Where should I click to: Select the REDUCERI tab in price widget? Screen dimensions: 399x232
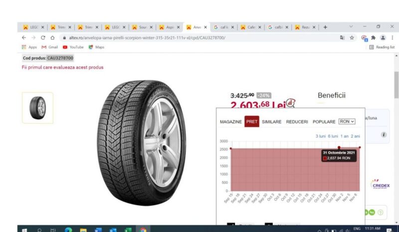click(x=297, y=122)
